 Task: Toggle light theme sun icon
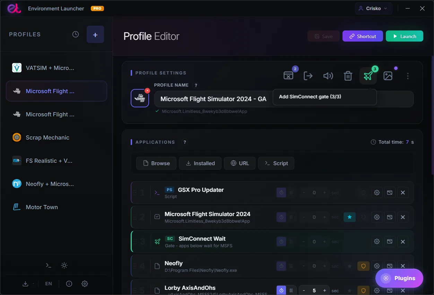tap(64, 265)
